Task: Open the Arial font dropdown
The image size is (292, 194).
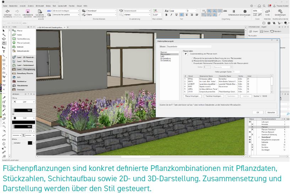Action: point(178,11)
